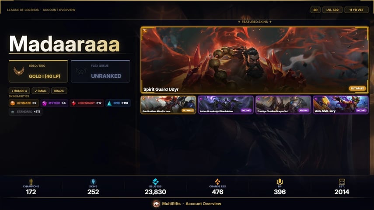Open the Ashen Graveknight Mordekaiser thumbnail

pos(226,105)
